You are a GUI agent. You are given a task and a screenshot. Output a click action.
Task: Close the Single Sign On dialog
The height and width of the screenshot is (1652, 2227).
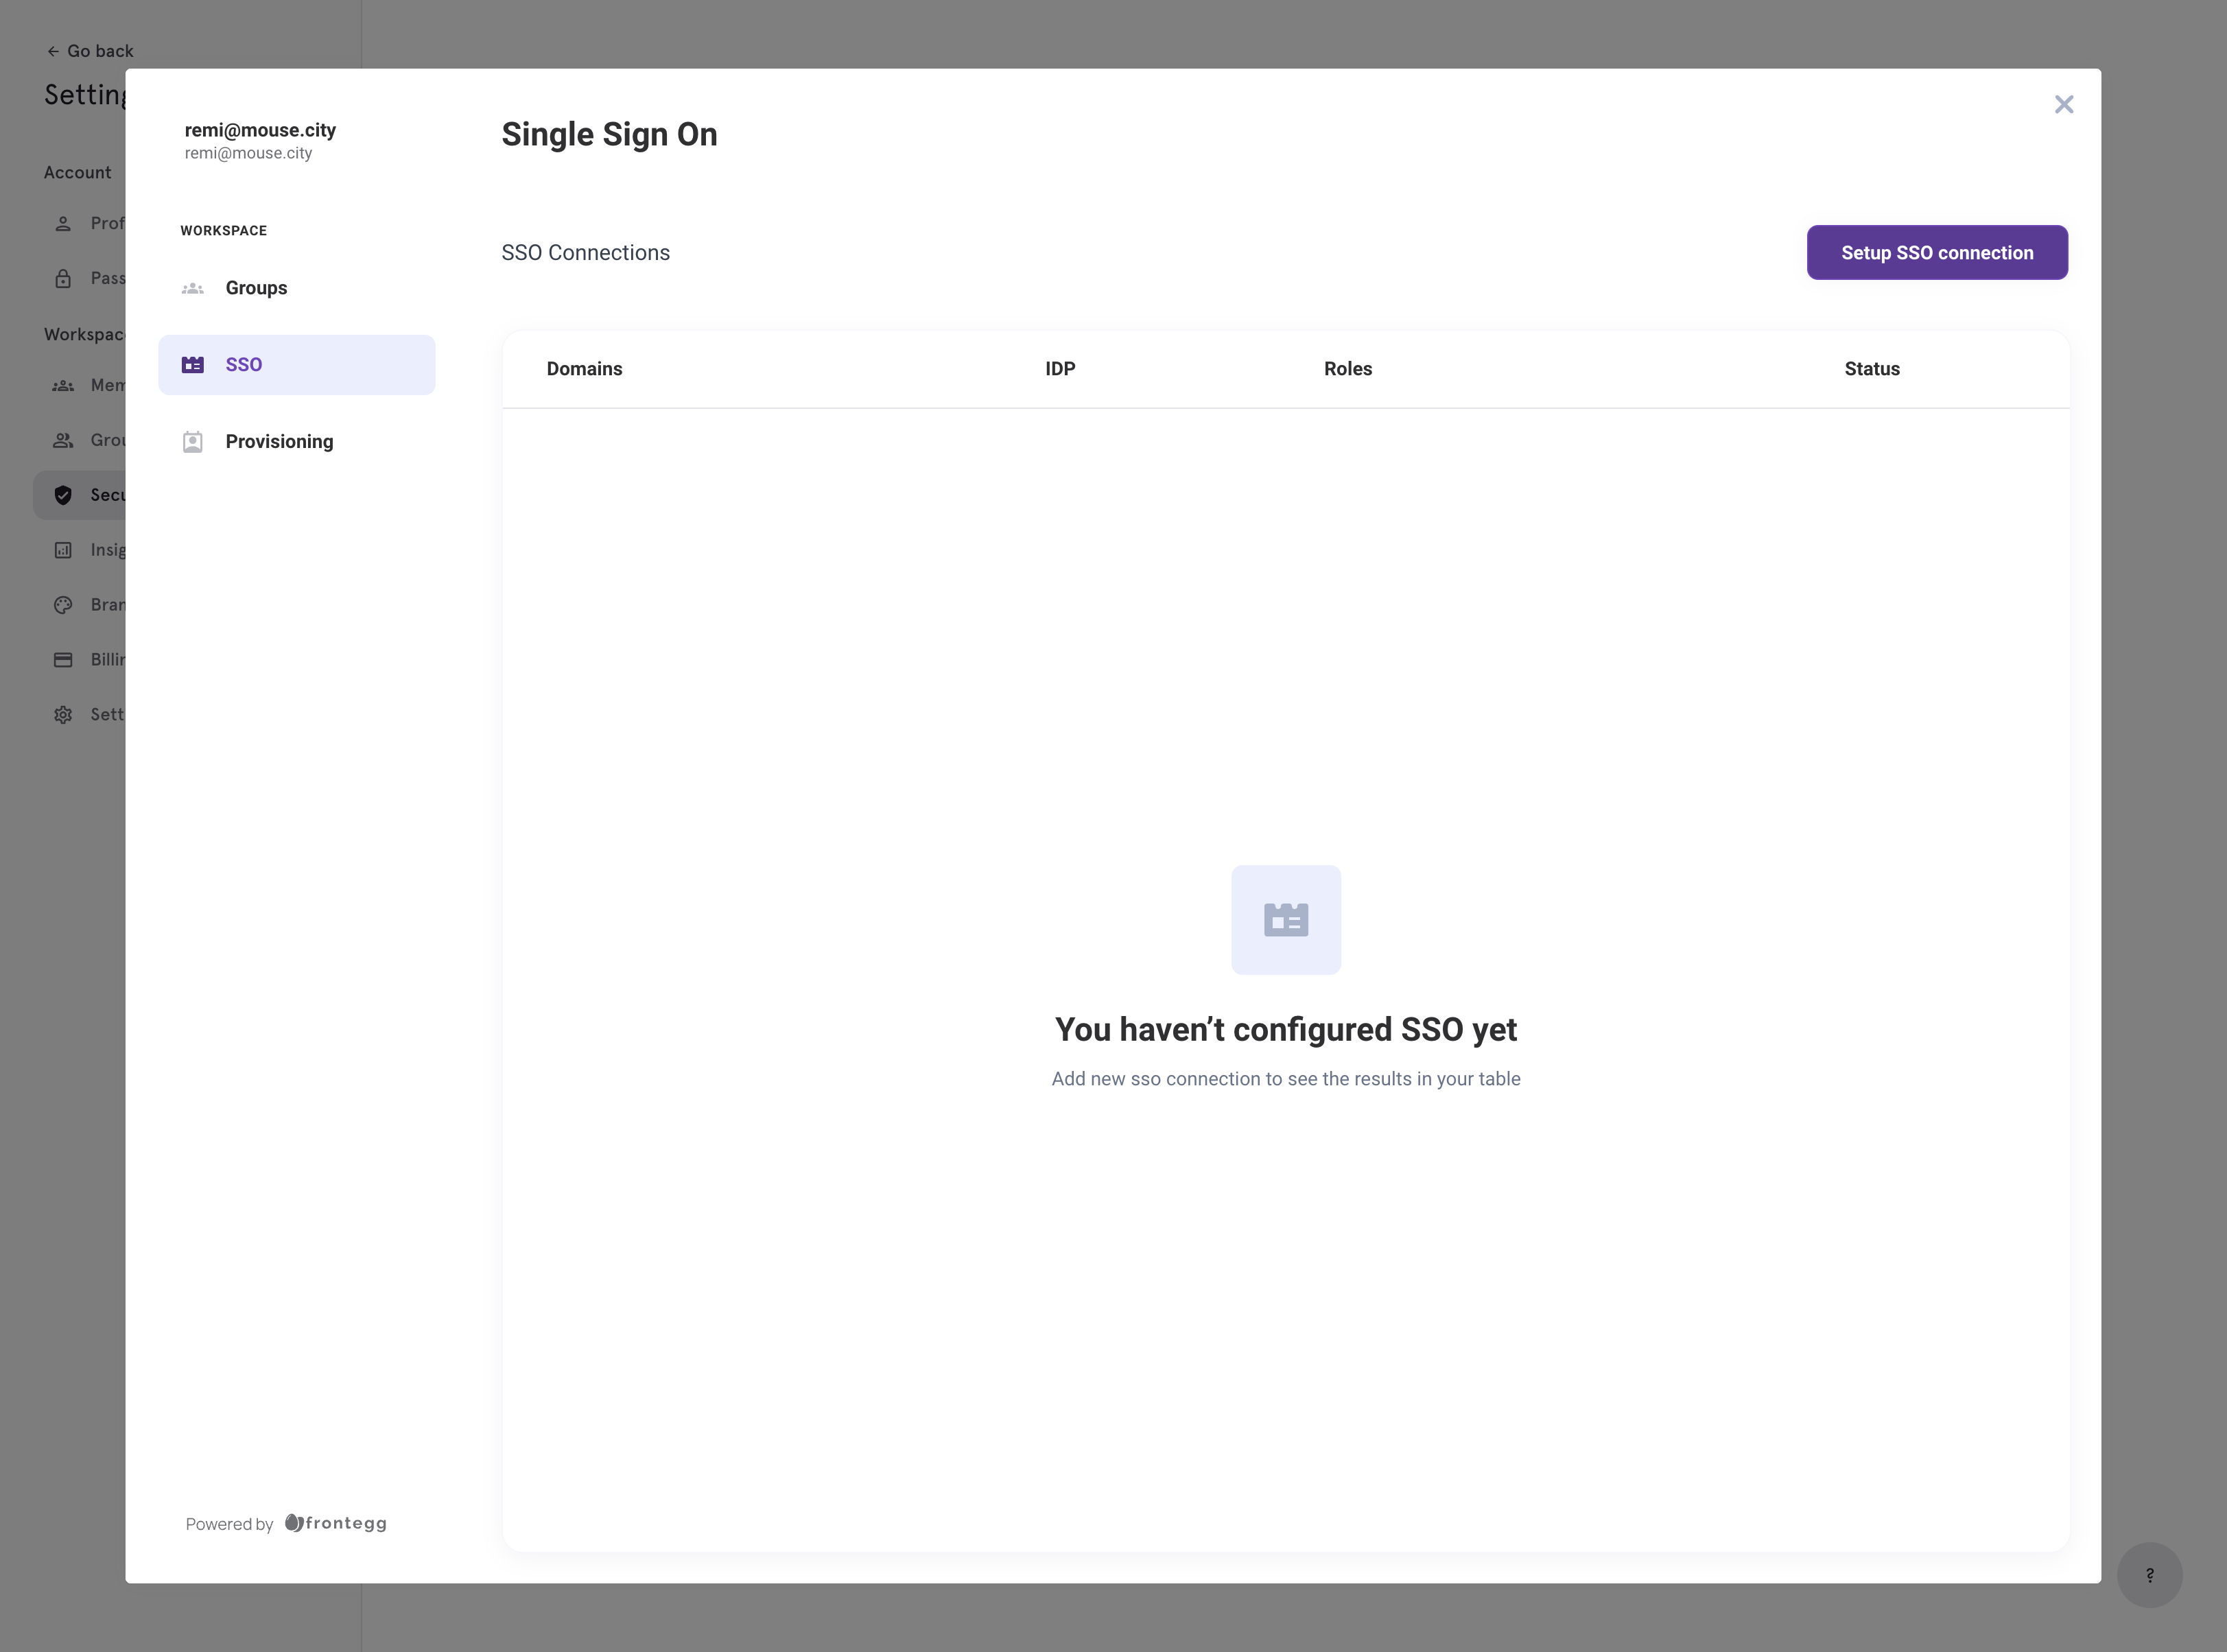(x=2063, y=104)
